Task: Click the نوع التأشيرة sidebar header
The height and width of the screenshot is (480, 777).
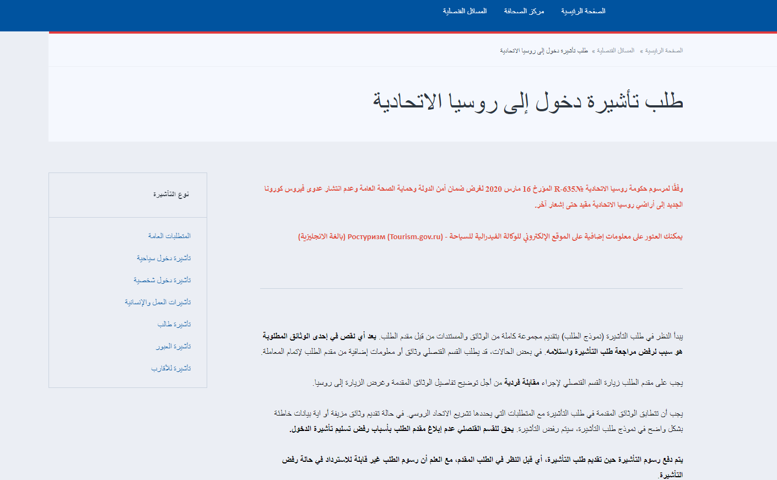Action: [171, 195]
